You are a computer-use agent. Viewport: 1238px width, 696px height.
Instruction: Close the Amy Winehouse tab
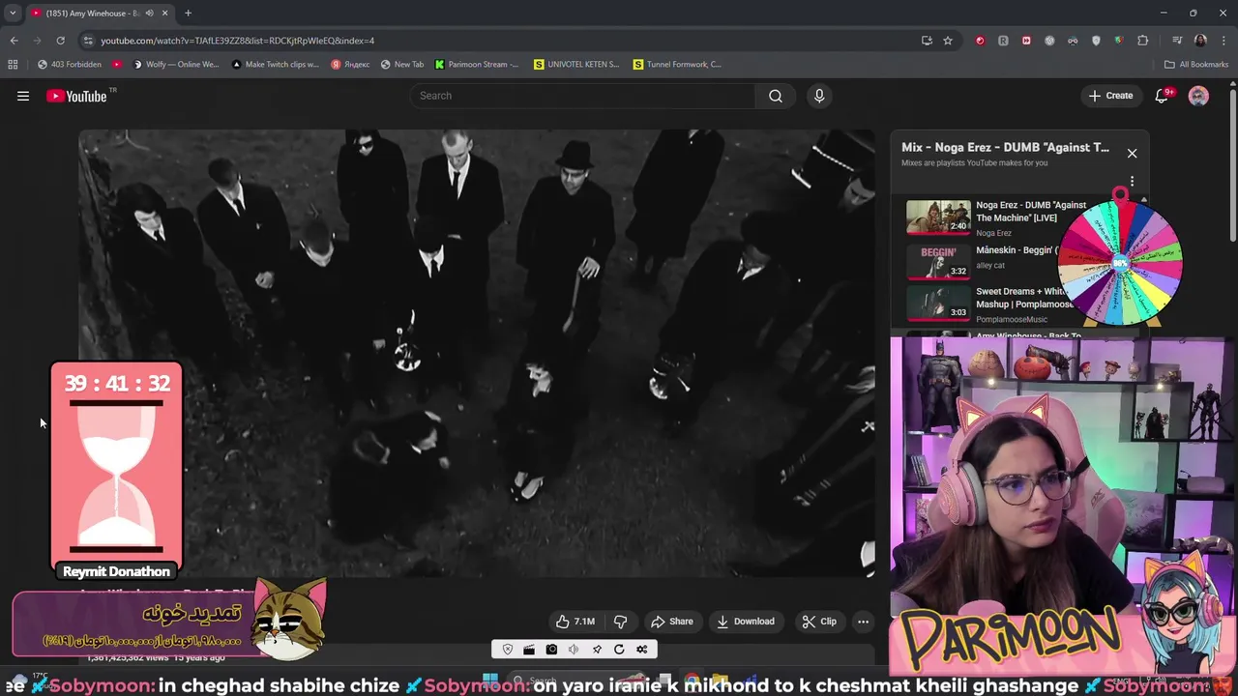click(x=164, y=14)
